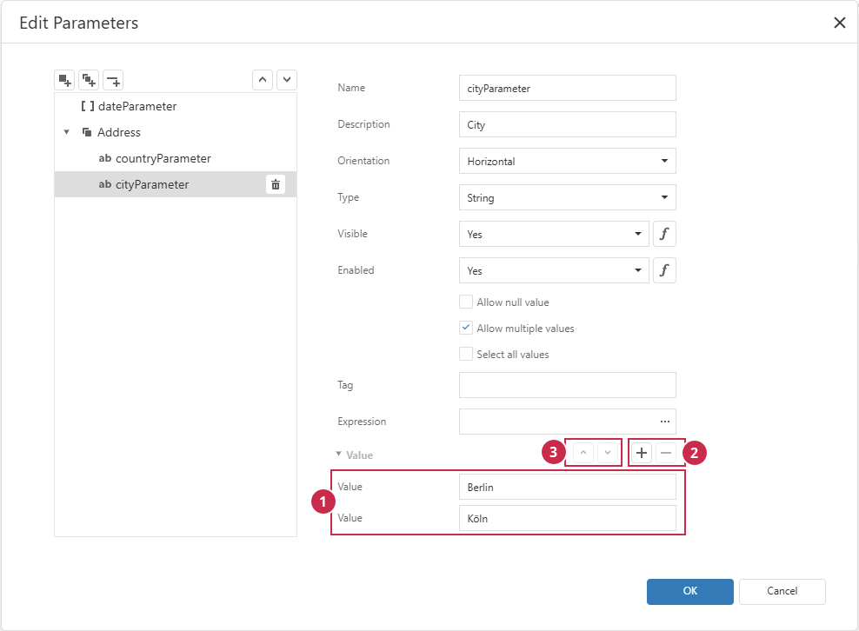Viewport: 859px width, 631px height.
Task: Click the Orientation label
Action: 363,161
